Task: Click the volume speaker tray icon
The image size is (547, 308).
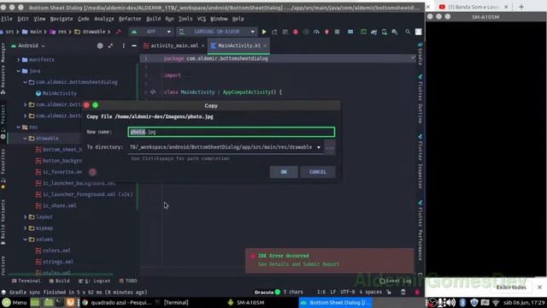Action: (451, 302)
